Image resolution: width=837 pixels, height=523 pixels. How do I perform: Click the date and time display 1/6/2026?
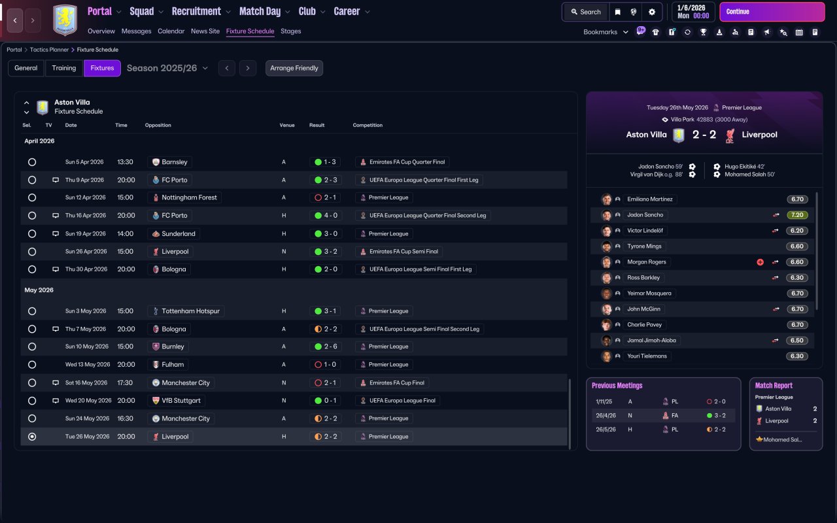pyautogui.click(x=693, y=12)
